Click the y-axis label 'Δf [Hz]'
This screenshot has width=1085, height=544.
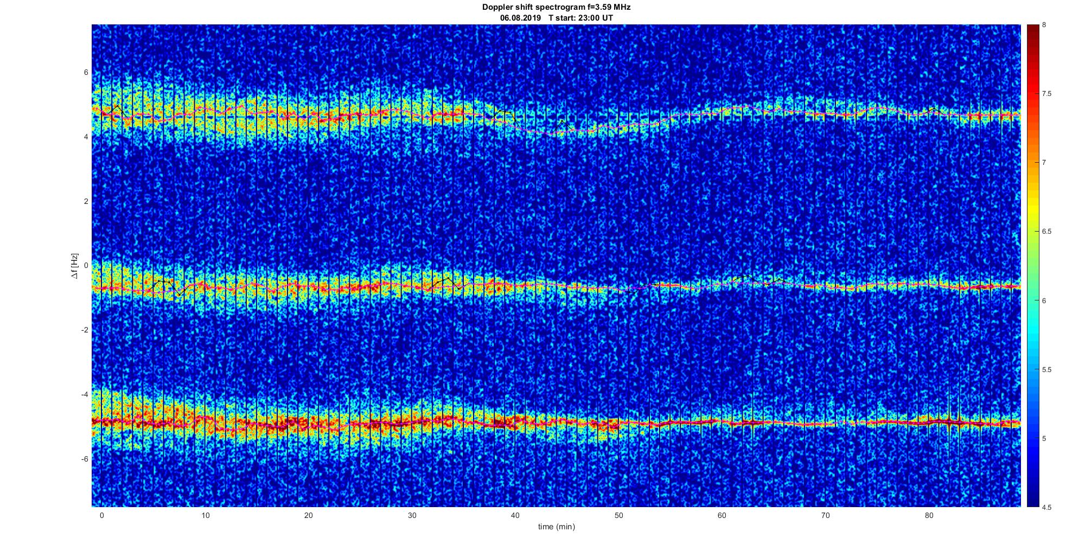74,266
